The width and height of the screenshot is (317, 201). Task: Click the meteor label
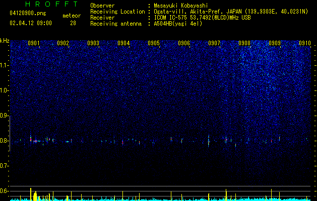(x=72, y=16)
